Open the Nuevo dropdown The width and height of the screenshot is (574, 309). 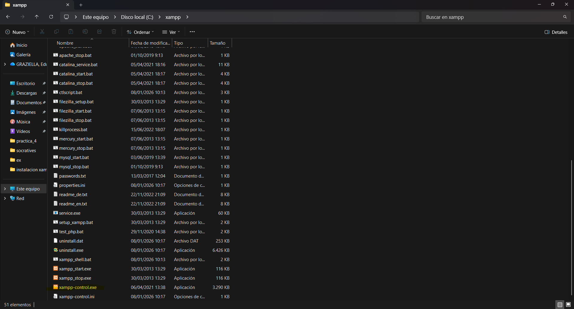click(17, 32)
